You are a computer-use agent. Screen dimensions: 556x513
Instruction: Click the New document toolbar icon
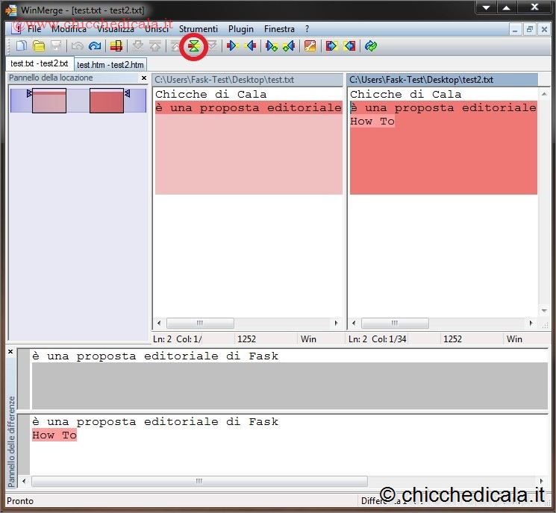21,46
